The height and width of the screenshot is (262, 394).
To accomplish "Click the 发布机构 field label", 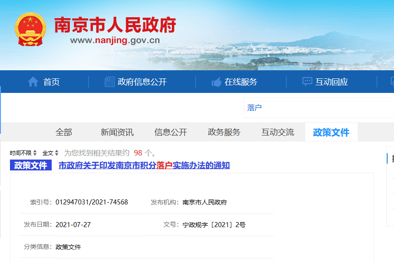I will click(165, 202).
